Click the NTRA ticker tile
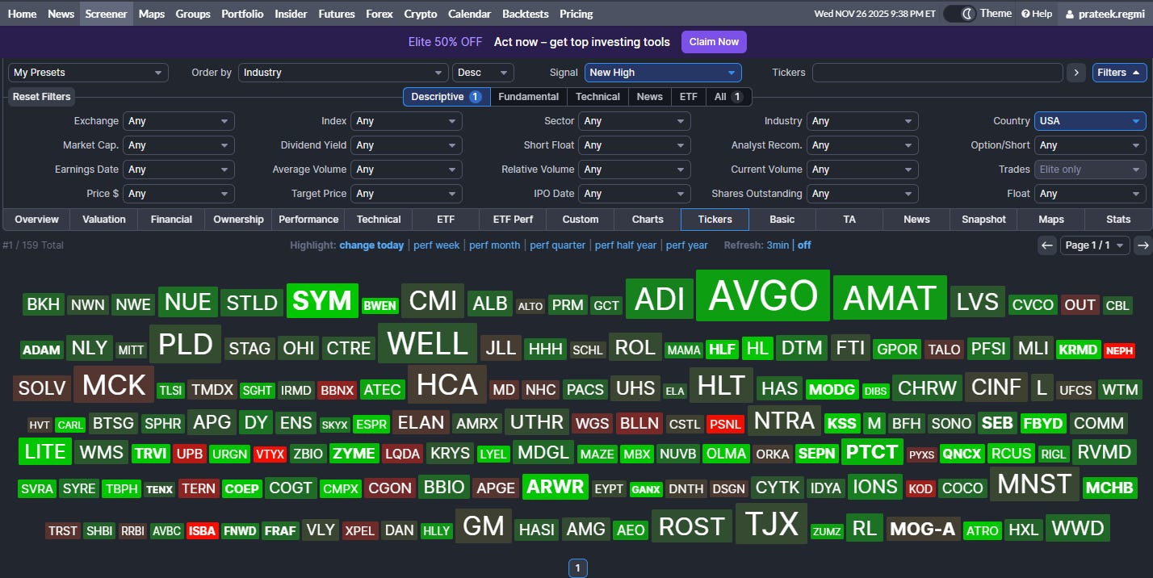Screen dimensions: 1153x578 click(x=784, y=421)
